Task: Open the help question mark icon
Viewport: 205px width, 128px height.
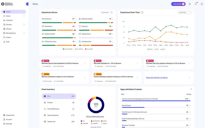Action: pyautogui.click(x=190, y=4)
